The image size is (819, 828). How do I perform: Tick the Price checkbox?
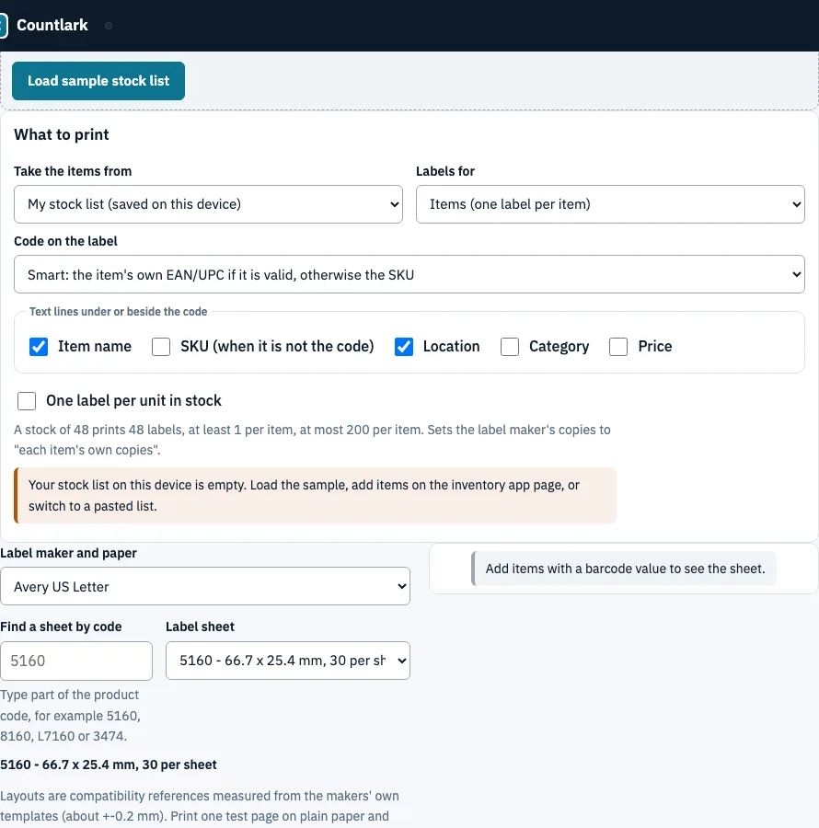(618, 347)
